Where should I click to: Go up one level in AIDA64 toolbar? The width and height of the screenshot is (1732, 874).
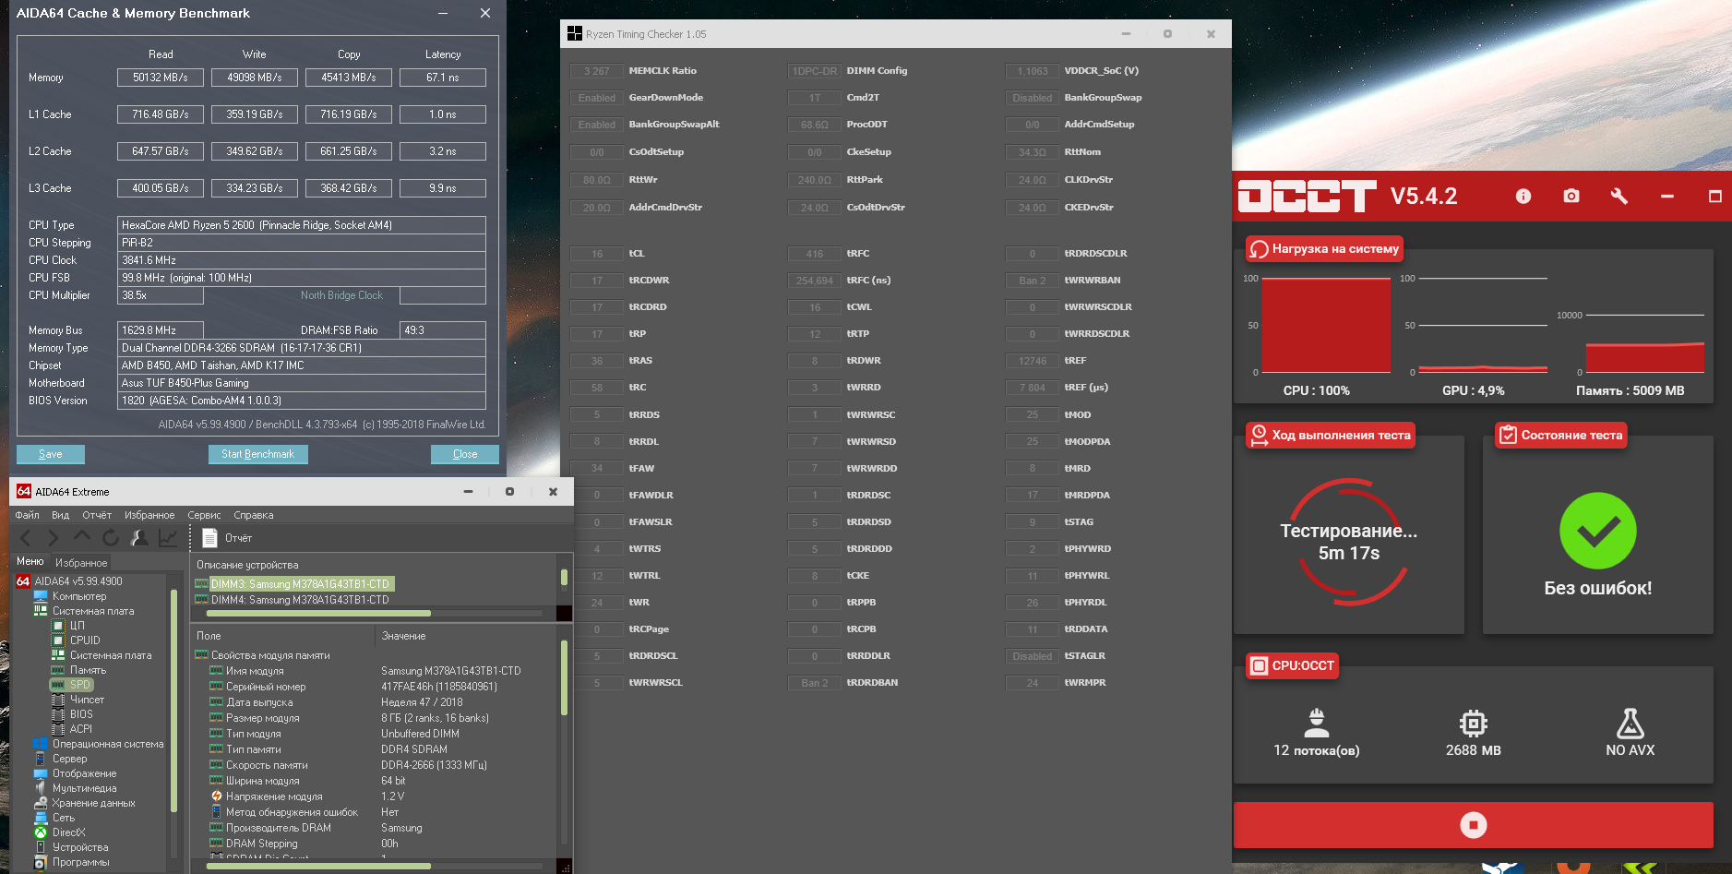click(82, 537)
